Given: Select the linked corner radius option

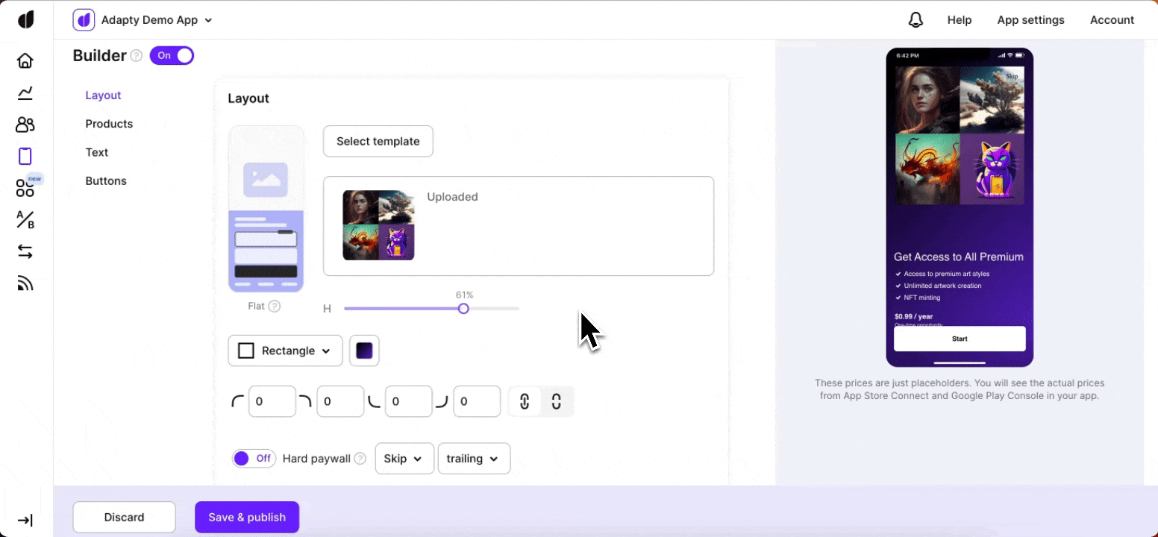Looking at the screenshot, I should [x=525, y=402].
